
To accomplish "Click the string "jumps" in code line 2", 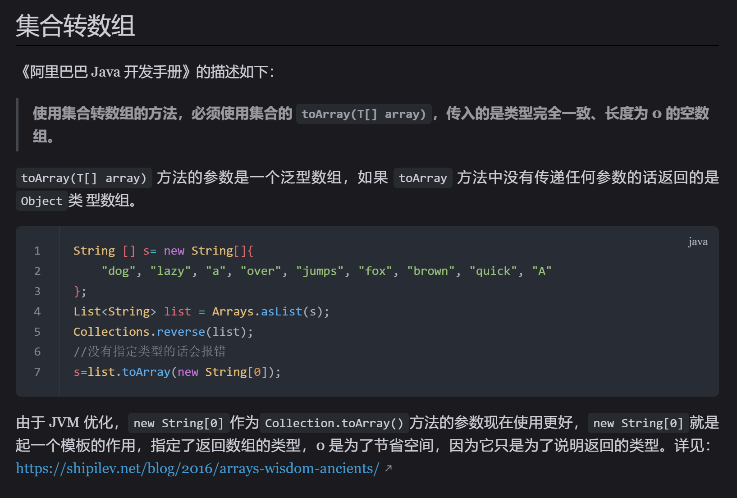I will pos(320,271).
